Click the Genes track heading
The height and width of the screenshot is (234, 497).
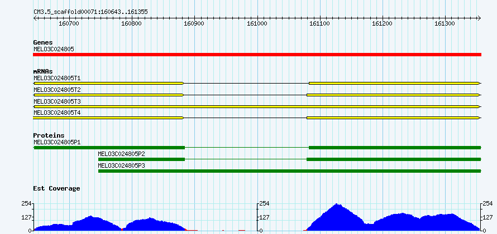43,43
